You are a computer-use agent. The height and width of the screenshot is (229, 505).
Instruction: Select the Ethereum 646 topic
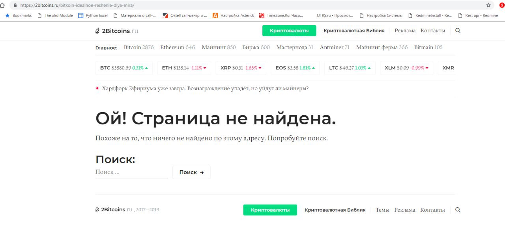pos(178,48)
